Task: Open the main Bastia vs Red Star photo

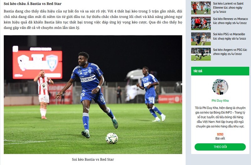Action: point(93,95)
